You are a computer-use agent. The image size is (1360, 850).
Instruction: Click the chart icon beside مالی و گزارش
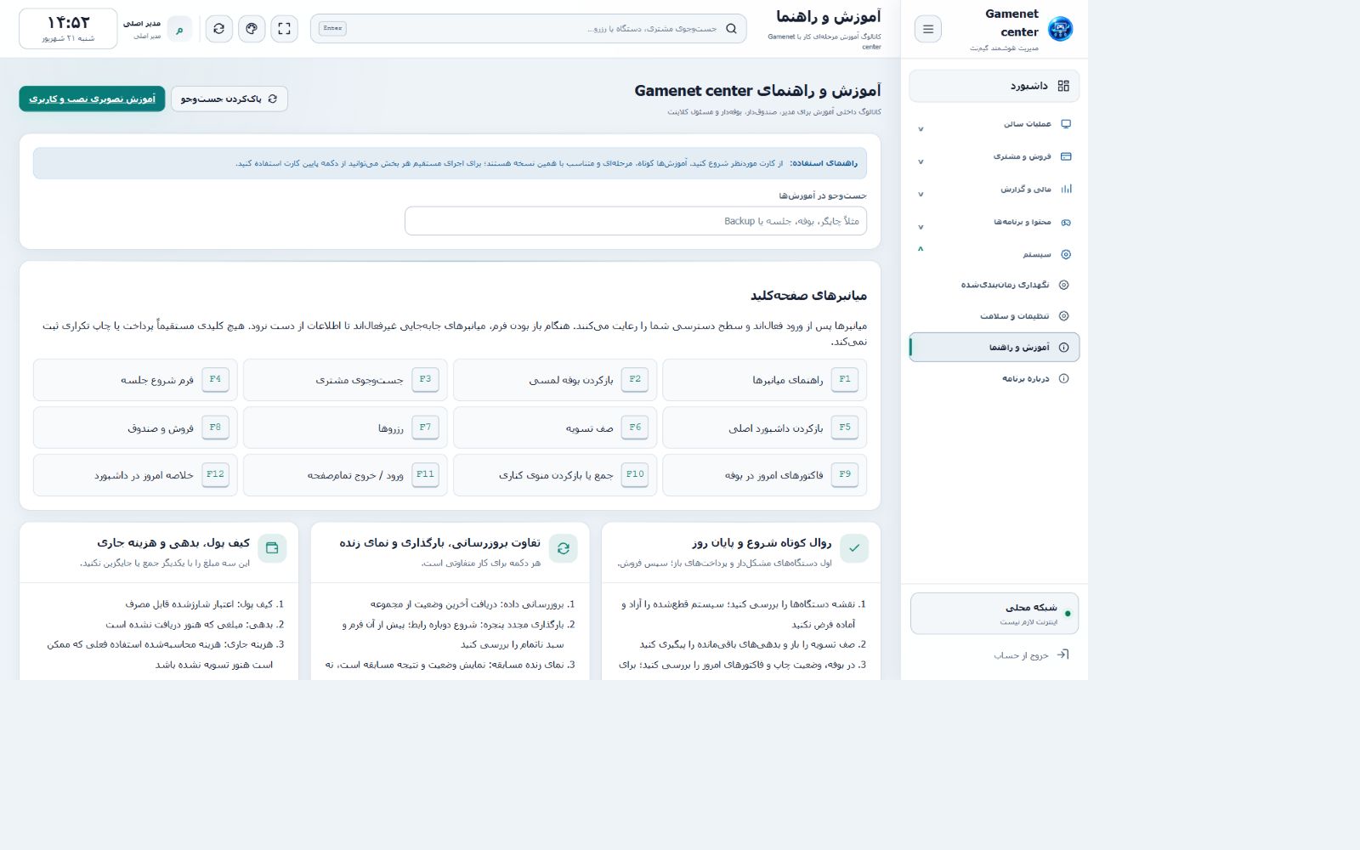point(1066,189)
